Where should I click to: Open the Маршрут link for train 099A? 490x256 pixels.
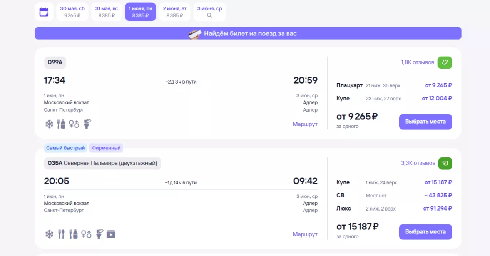click(x=305, y=124)
